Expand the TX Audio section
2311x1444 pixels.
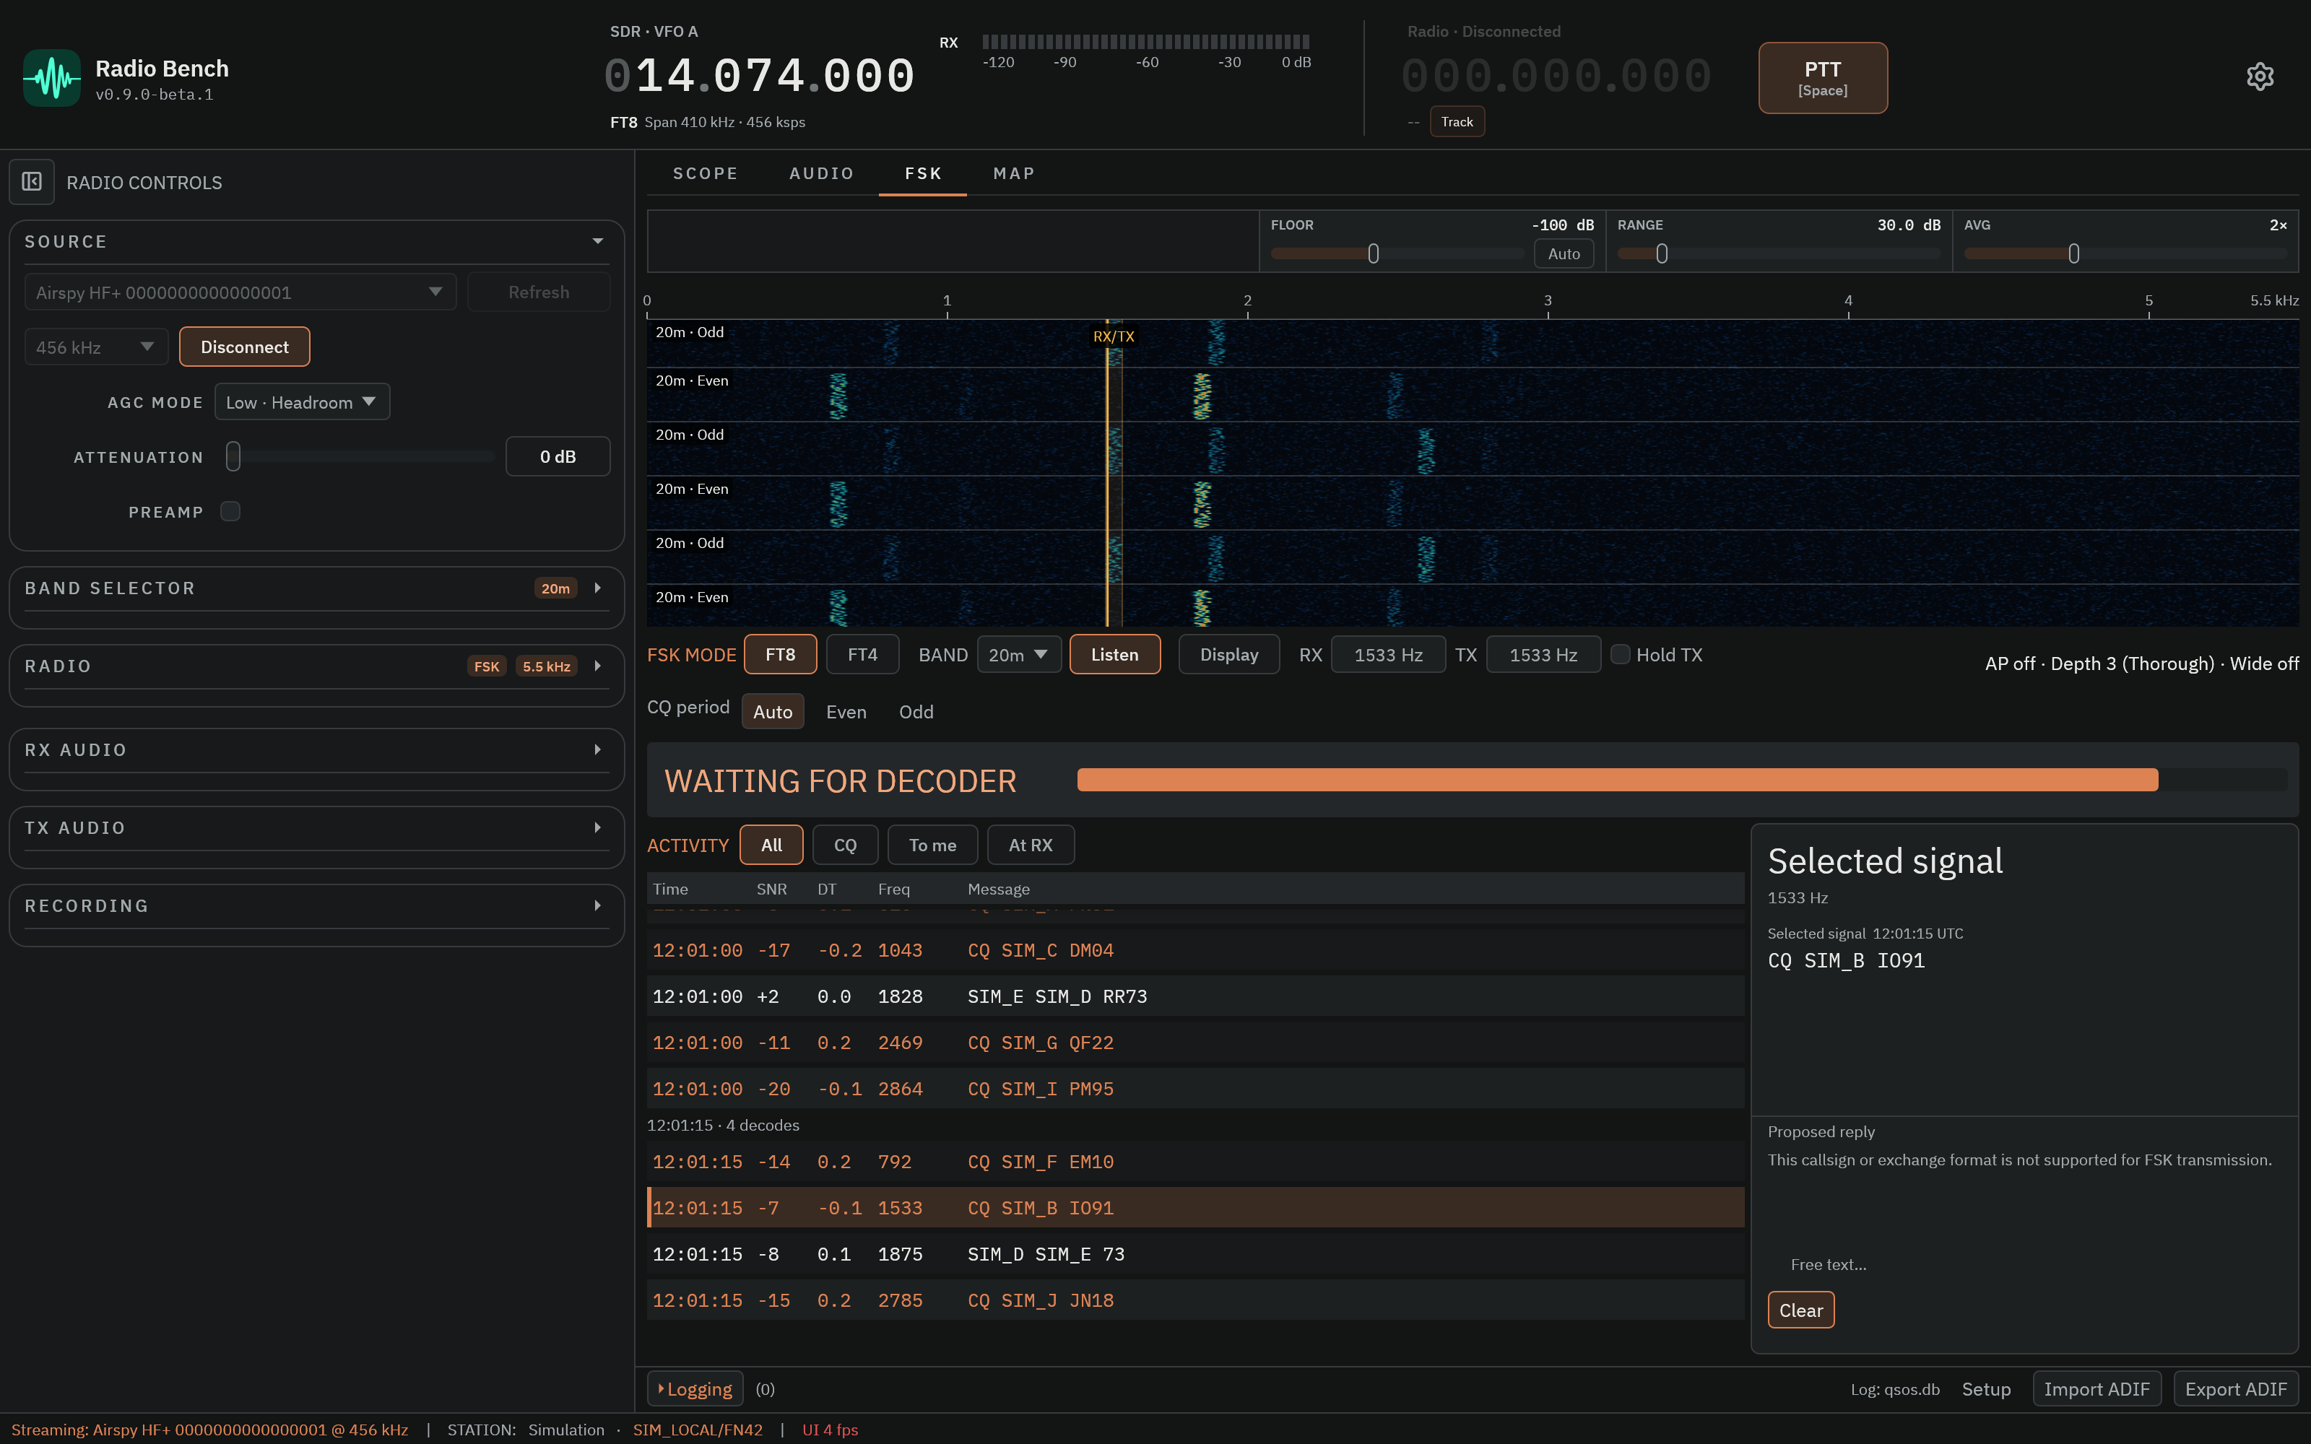(x=598, y=828)
